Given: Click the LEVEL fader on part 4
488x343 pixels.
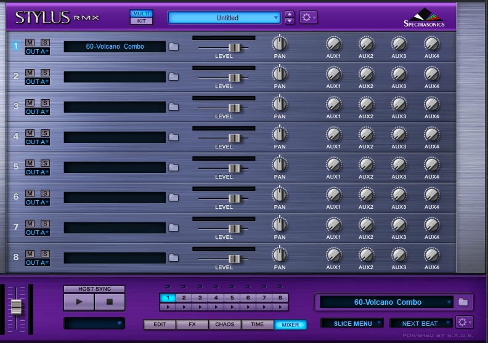Looking at the screenshot, I should tap(234, 138).
